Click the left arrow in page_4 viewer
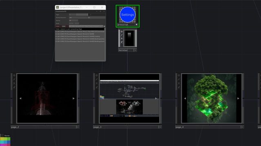This screenshot has width=261, height=146. (x=185, y=98)
